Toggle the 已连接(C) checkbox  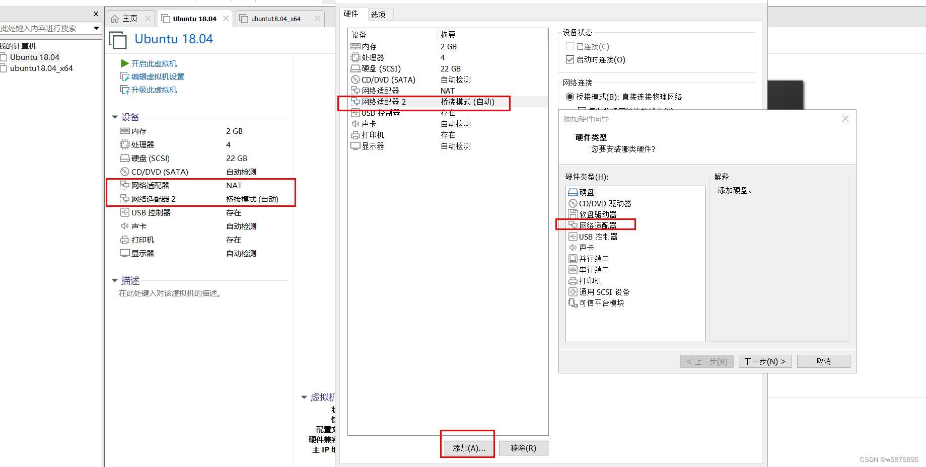pos(570,46)
